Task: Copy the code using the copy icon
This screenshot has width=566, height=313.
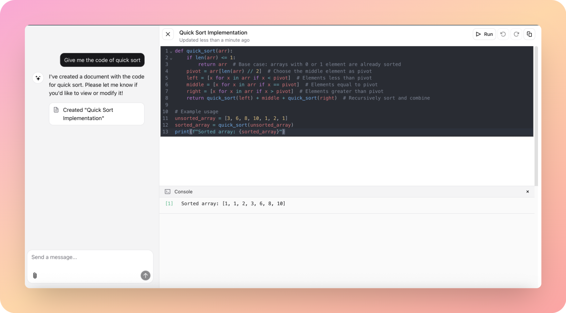Action: point(529,34)
